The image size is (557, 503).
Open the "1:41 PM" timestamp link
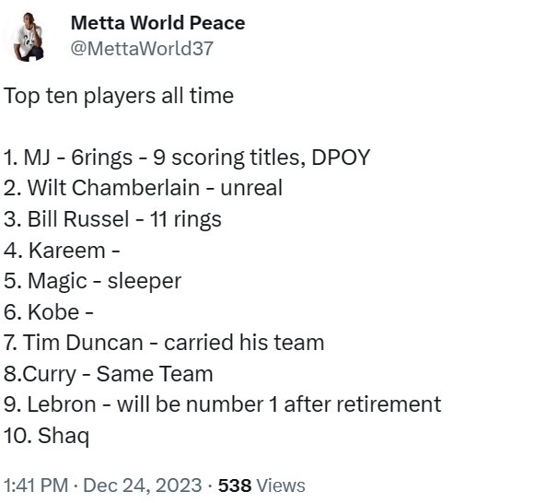pos(36,485)
